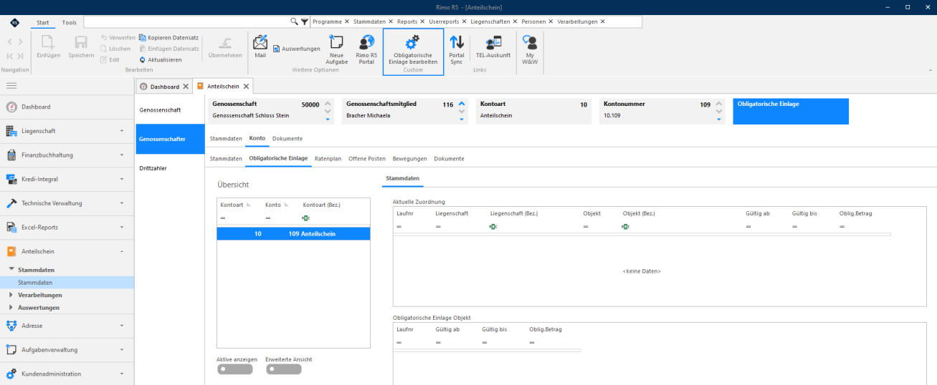Start Portal Sync
Screen dimensions: 937x385
coord(457,50)
